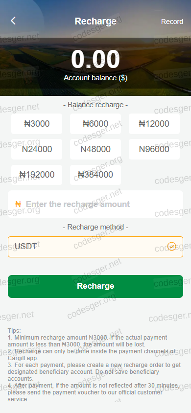The height and width of the screenshot is (413, 191).
Task: Click the Account balance ($) label
Action: [x=95, y=78]
